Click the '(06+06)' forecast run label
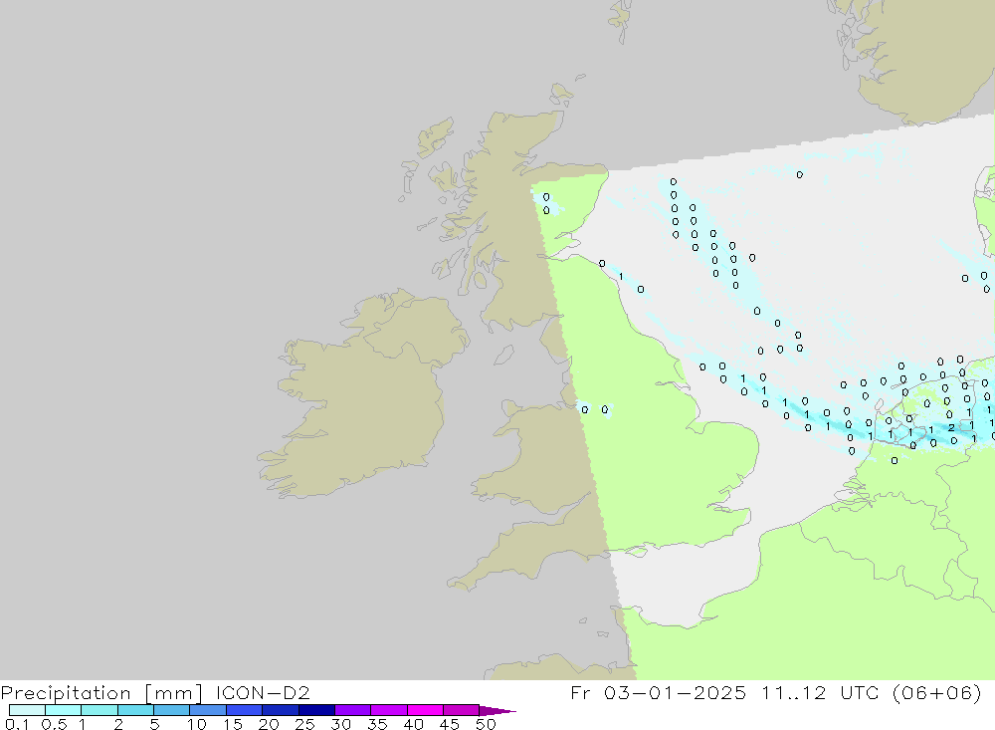Viewport: 995px width, 730px height. coord(936,692)
